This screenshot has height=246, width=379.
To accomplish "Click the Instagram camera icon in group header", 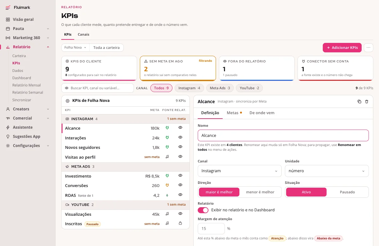I will (67, 119).
